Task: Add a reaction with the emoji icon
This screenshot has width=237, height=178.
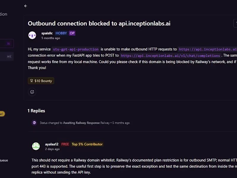Action: (32, 92)
